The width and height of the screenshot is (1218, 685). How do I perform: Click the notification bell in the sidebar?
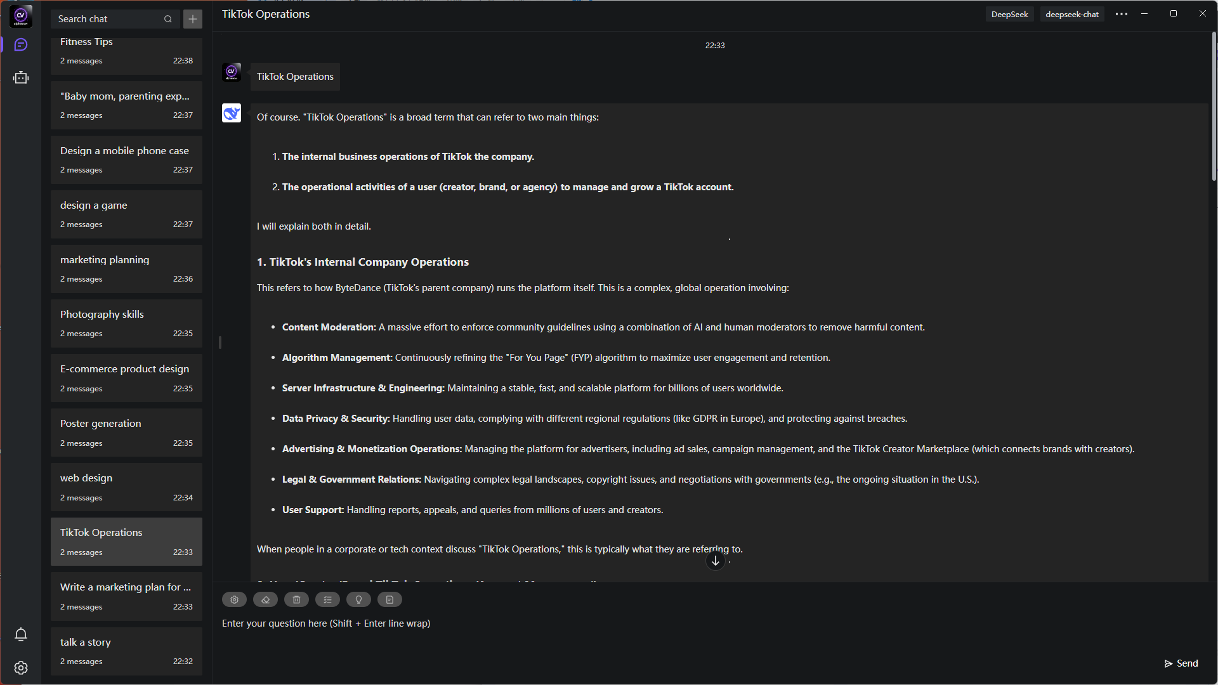[x=21, y=634]
